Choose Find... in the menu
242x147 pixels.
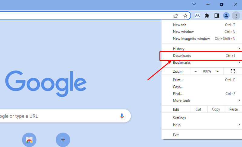(202, 94)
